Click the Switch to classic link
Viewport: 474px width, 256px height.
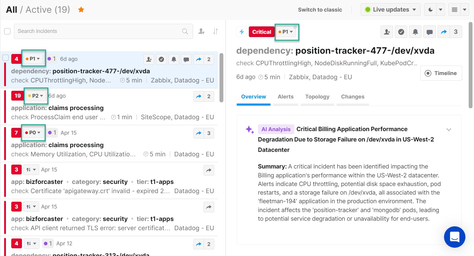tap(320, 10)
